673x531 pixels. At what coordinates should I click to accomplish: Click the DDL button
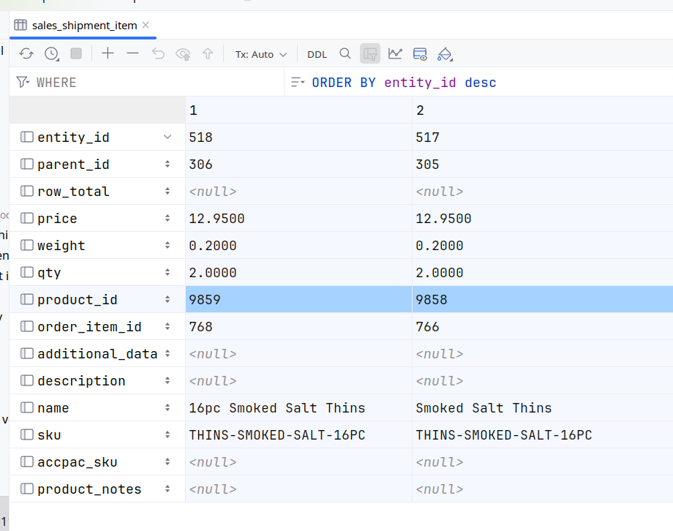pos(317,54)
